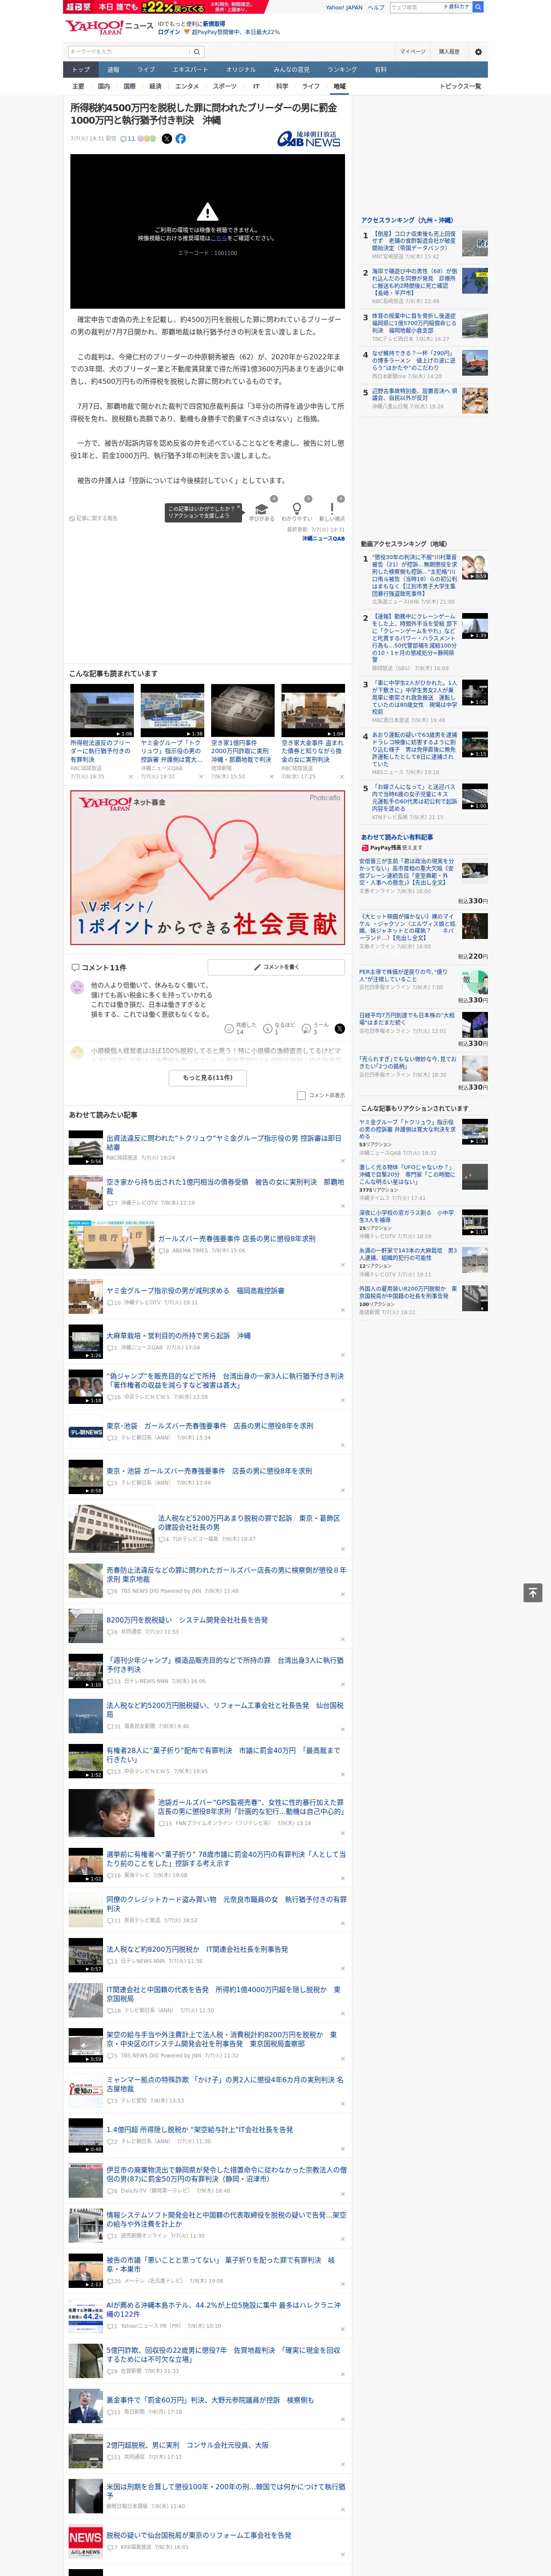
Task: Click the 沖縄ニュースQAB source link
Action: coord(323,538)
